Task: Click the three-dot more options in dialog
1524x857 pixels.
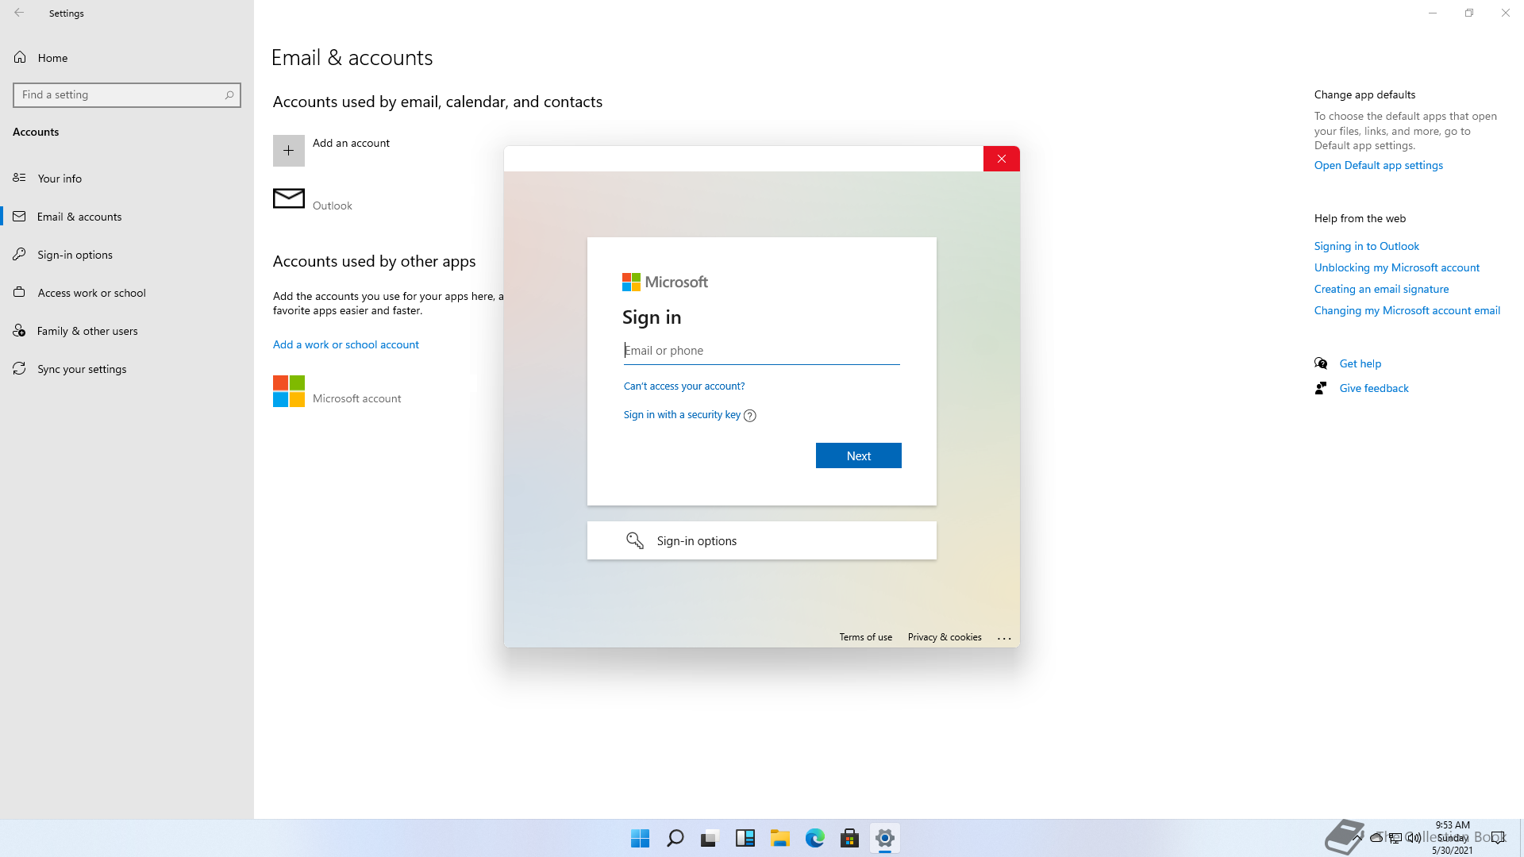Action: tap(1004, 638)
